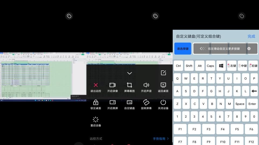Rotate the screen using rotate icon
Image resolution: width=259 pixels, height=145 pixels.
(x=146, y=102)
